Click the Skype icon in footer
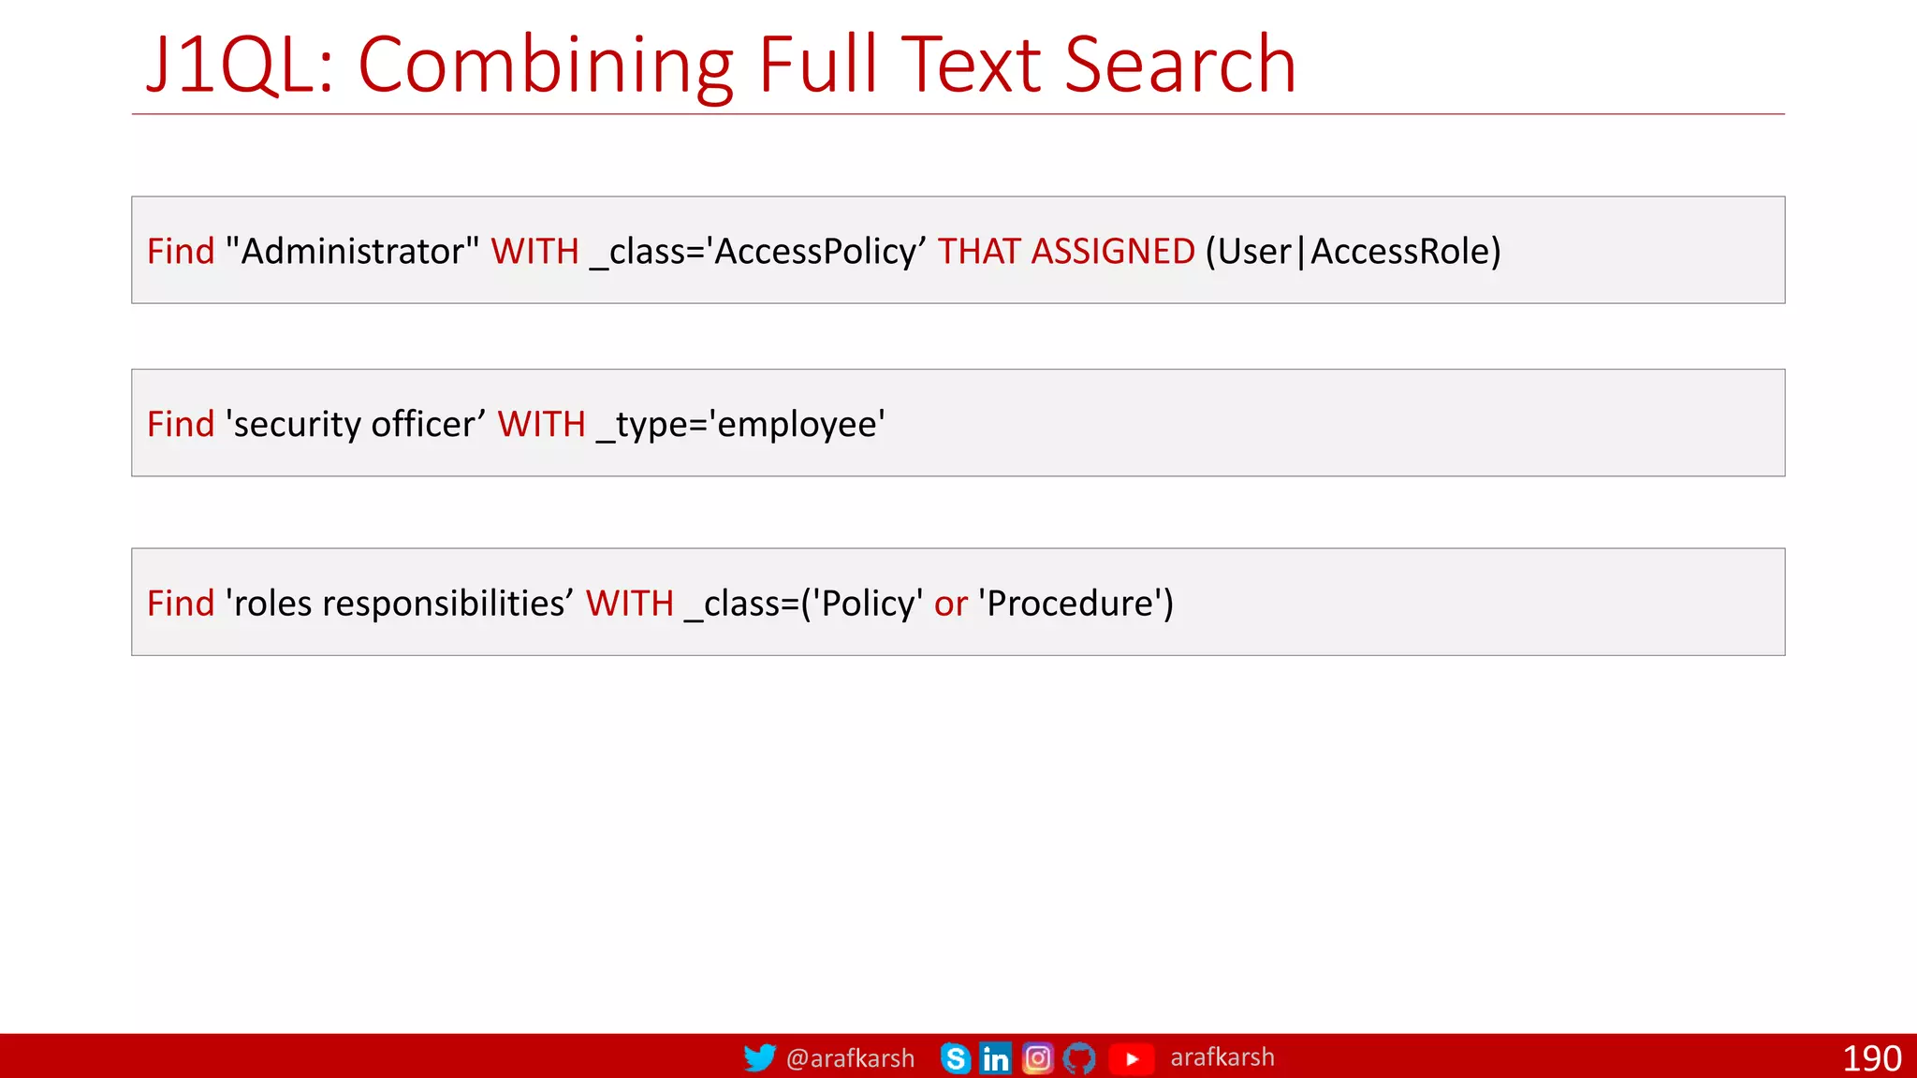The height and width of the screenshot is (1078, 1917). point(956,1058)
